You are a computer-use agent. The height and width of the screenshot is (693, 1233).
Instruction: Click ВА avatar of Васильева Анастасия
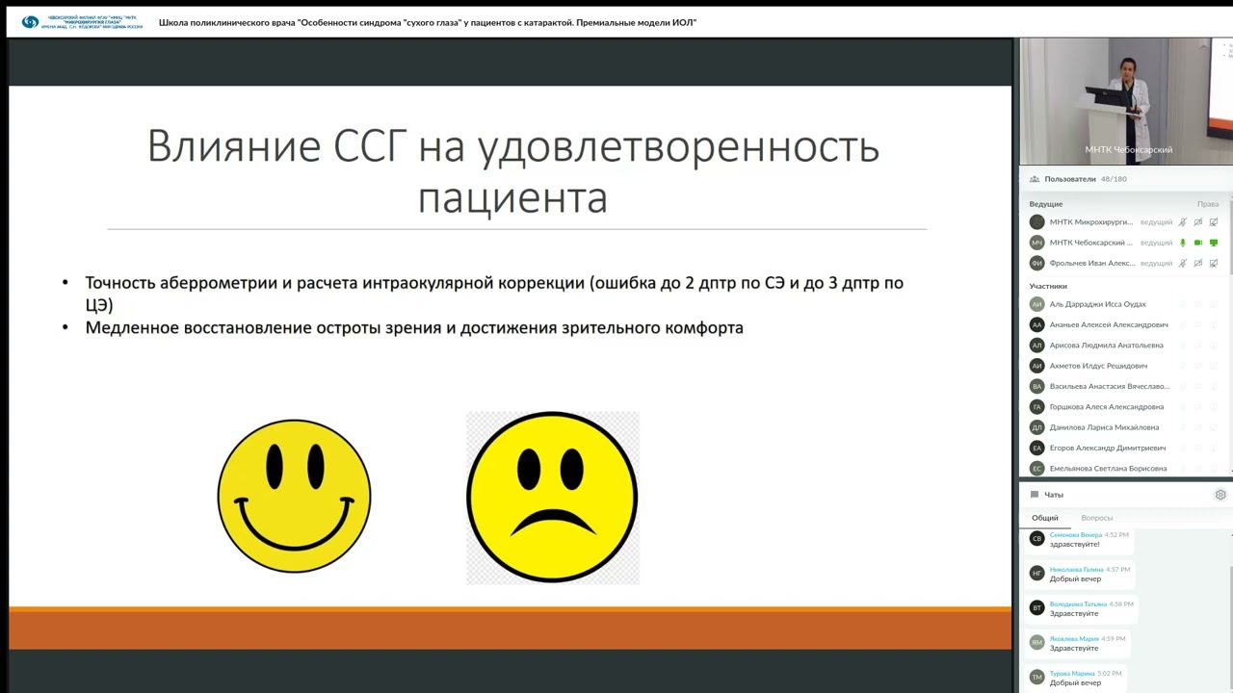1037,386
